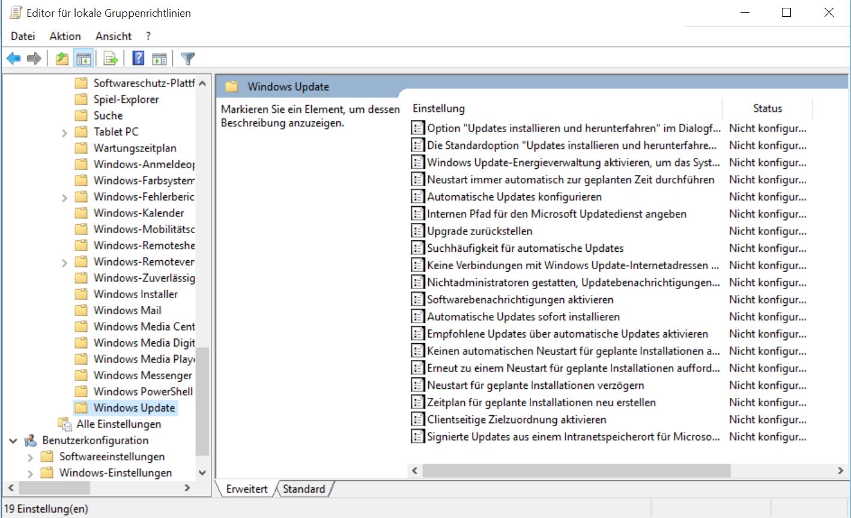This screenshot has height=518, width=851.
Task: Go back with the blue left arrow
Action: pyautogui.click(x=13, y=58)
